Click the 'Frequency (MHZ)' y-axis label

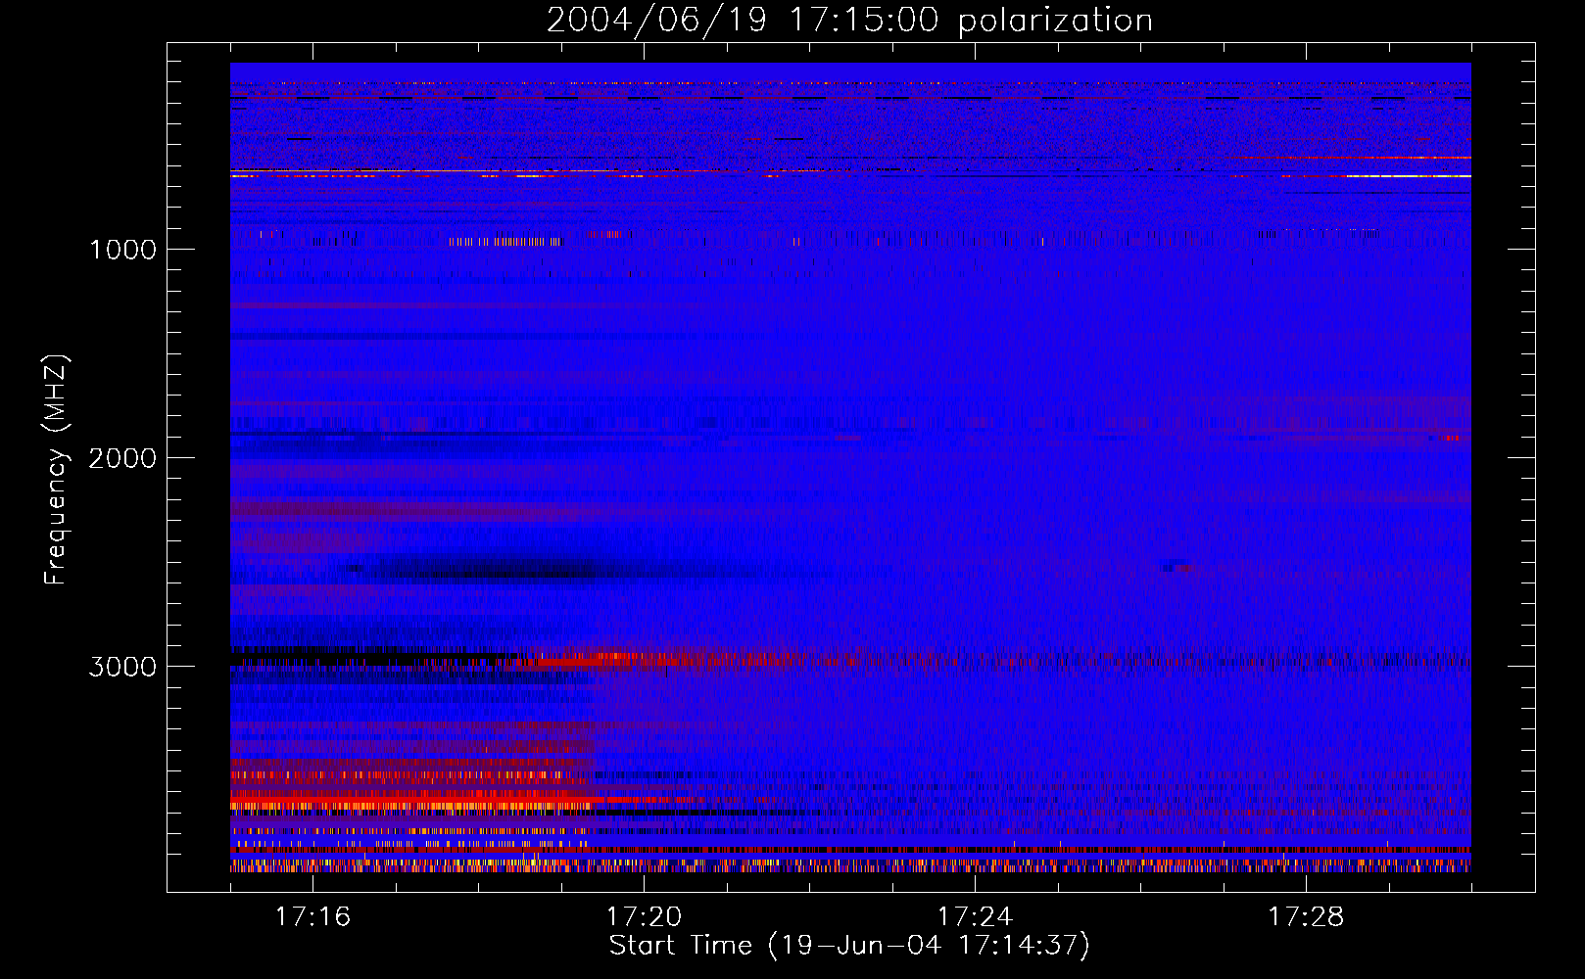[56, 470]
